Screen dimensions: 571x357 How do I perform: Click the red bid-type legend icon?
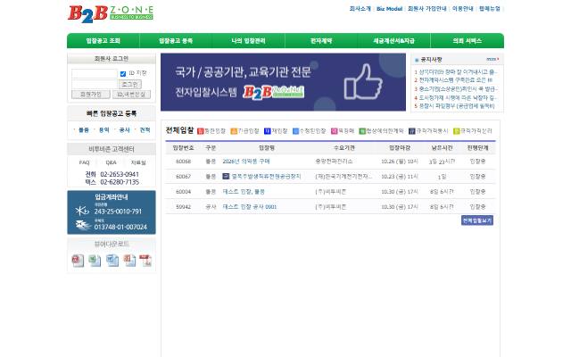tap(200, 131)
